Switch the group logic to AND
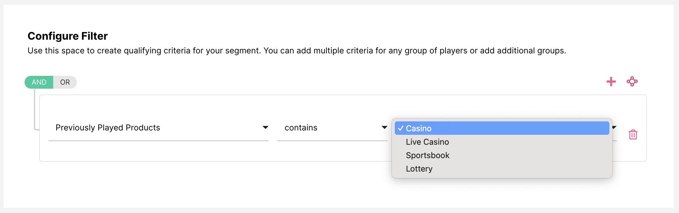The image size is (679, 213). coord(39,82)
